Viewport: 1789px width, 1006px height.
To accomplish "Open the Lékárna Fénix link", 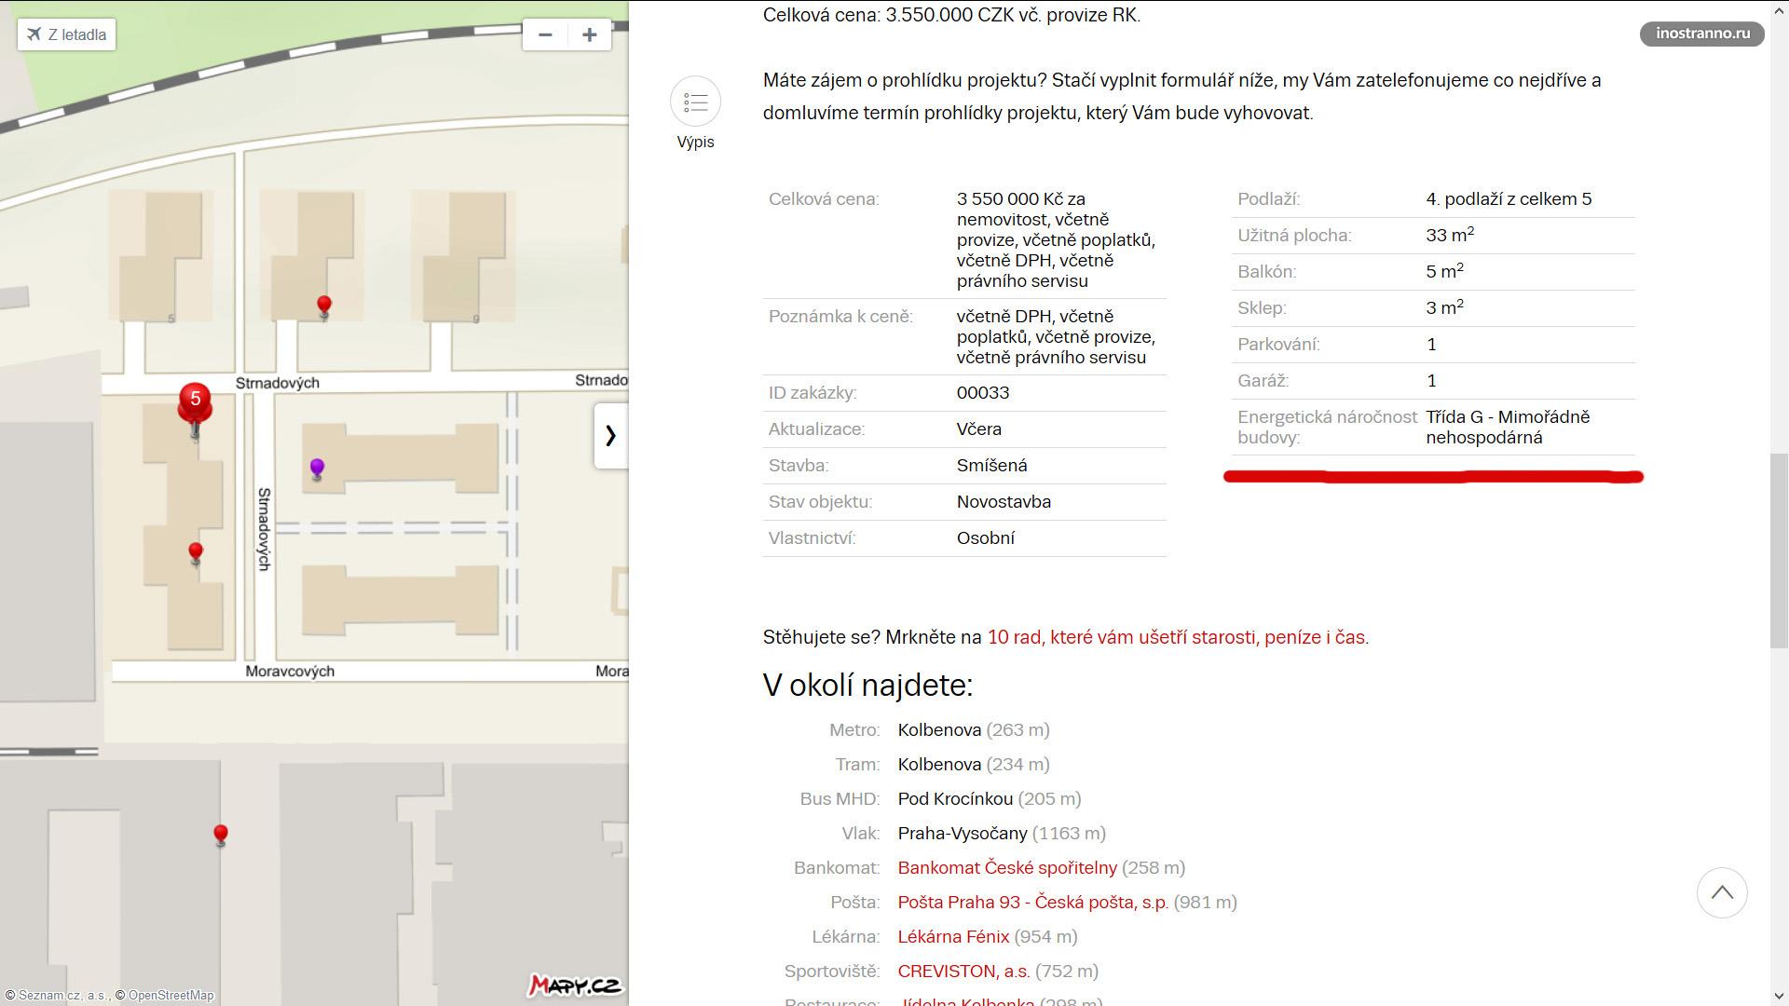I will 953,936.
